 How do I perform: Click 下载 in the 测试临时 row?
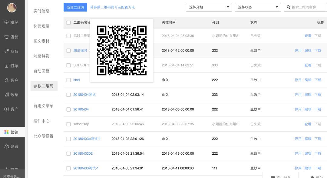[318, 51]
